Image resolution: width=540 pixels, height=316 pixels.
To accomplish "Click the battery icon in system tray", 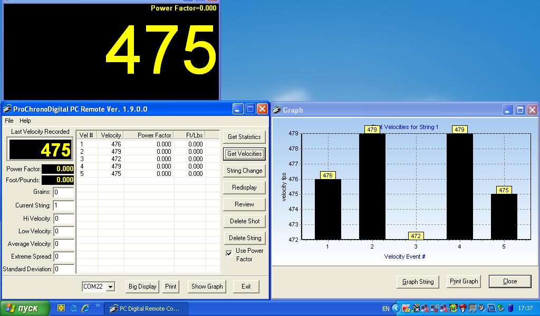I will click(x=510, y=308).
